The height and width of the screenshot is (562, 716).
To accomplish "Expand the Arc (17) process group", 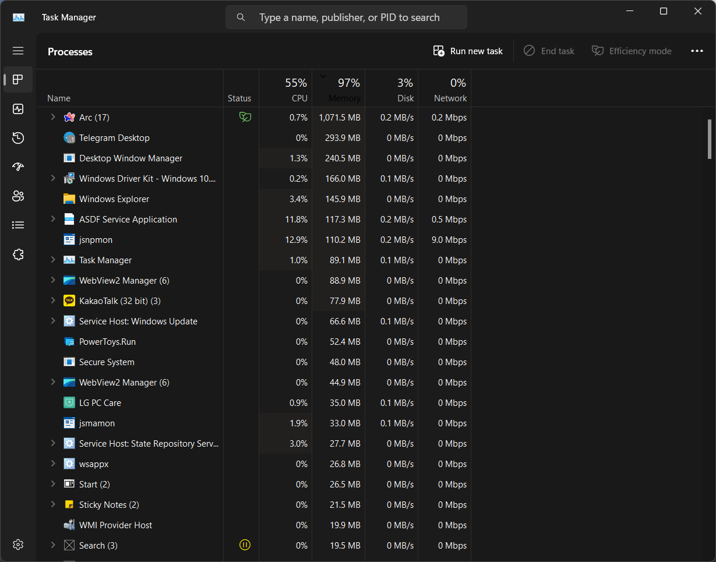I will click(53, 117).
